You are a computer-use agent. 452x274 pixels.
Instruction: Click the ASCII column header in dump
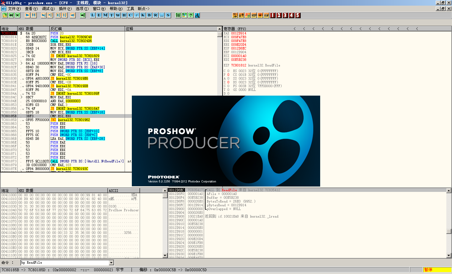click(x=124, y=191)
